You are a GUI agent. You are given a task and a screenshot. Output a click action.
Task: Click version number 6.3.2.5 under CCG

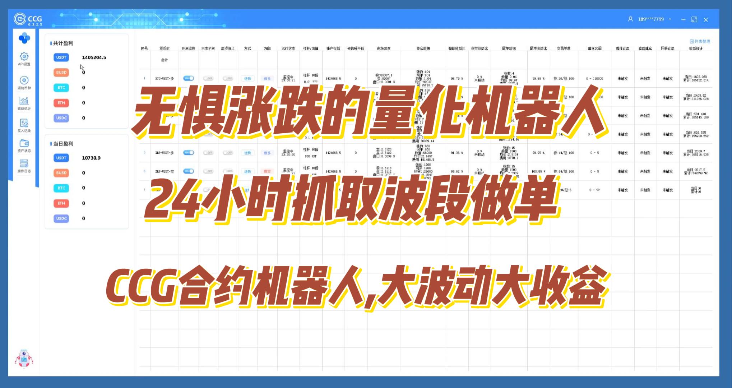click(x=35, y=24)
